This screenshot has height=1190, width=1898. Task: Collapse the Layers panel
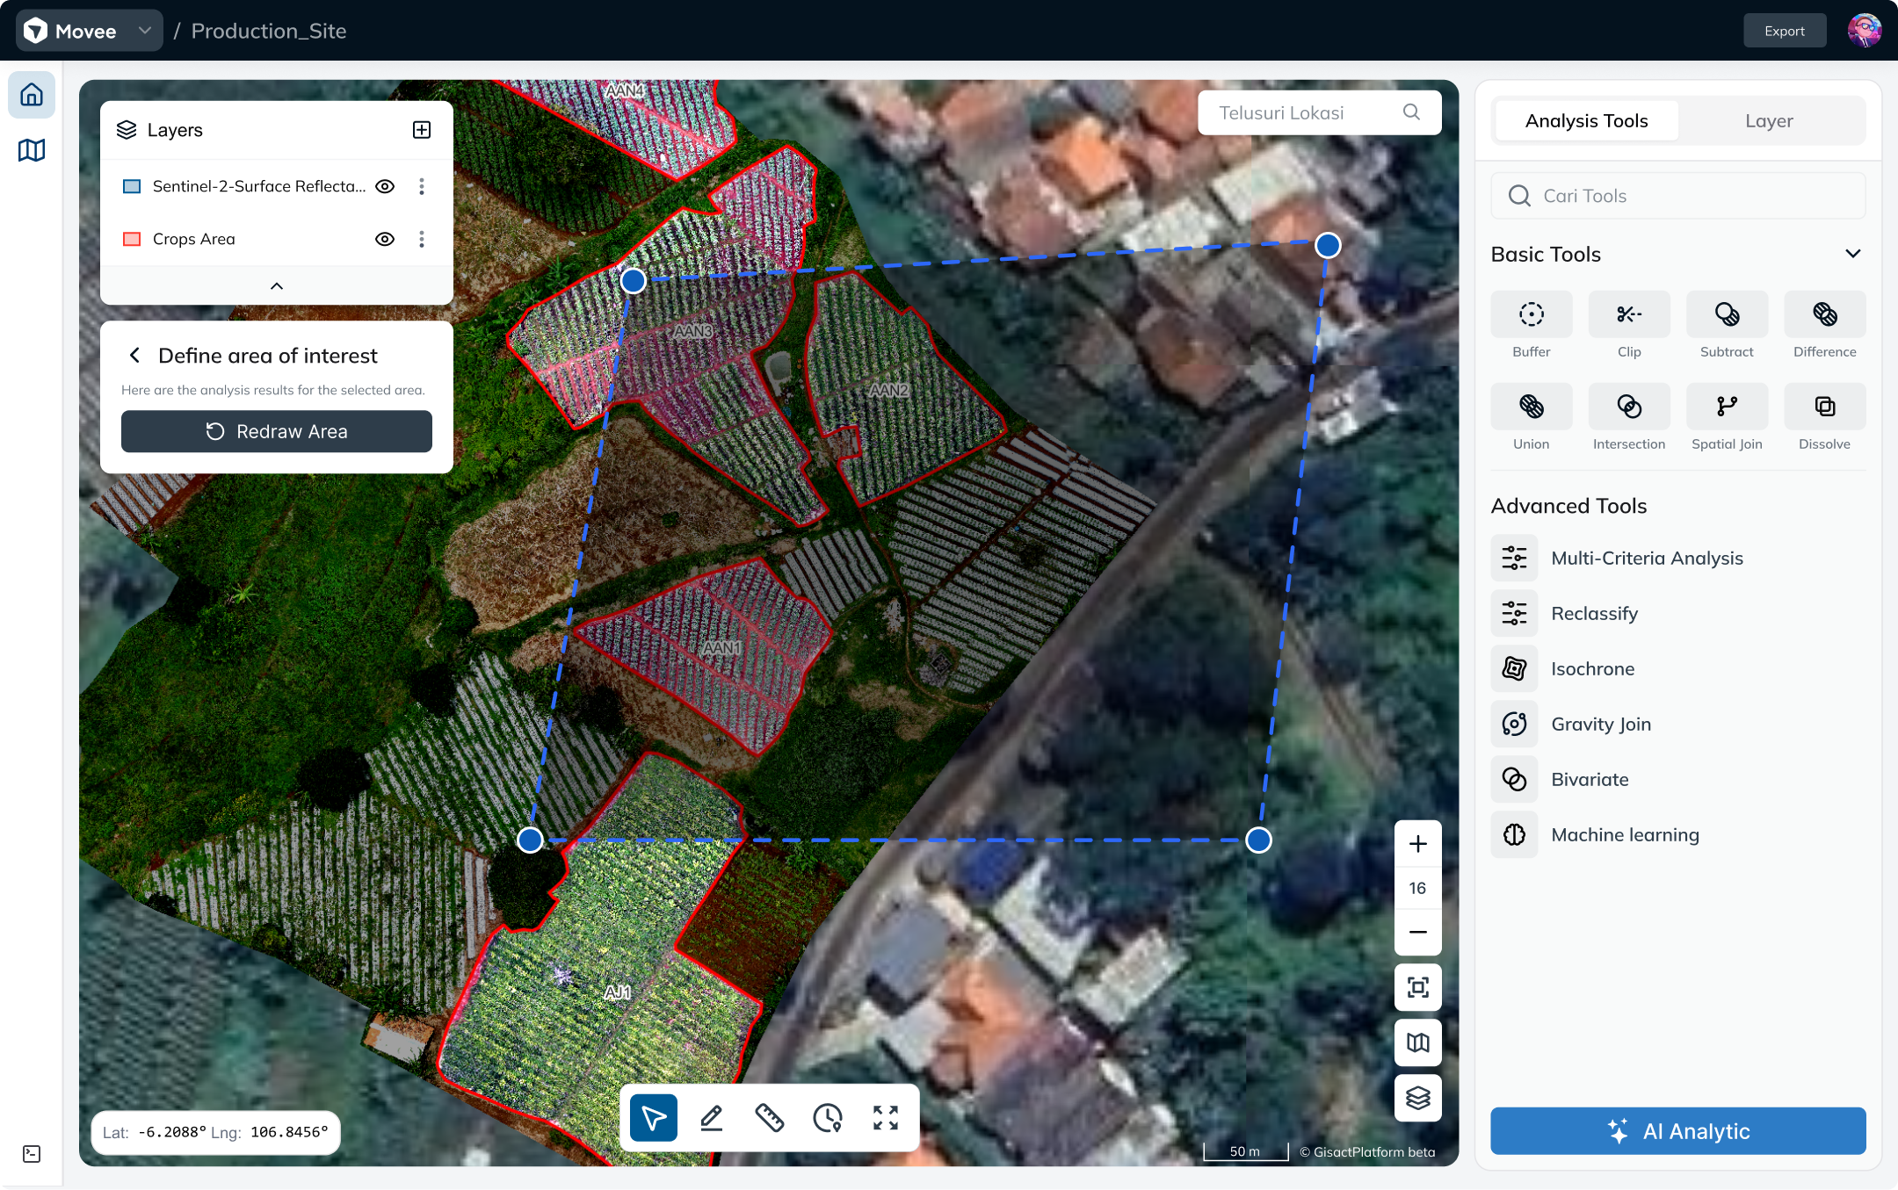[x=276, y=285]
